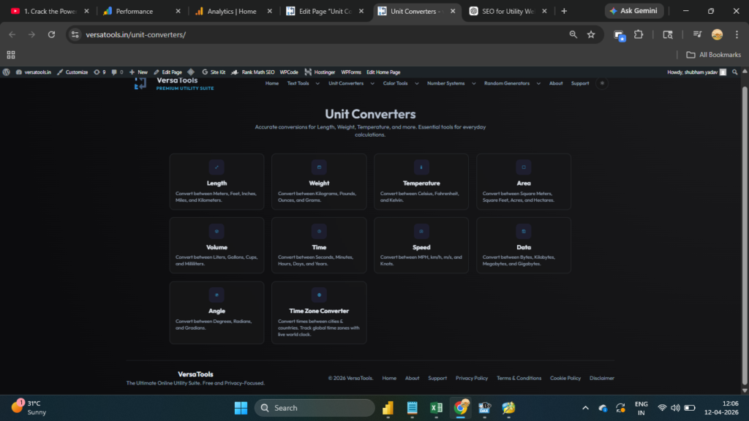749x421 pixels.
Task: Expand the Text Tools menu chevron
Action: (x=317, y=83)
